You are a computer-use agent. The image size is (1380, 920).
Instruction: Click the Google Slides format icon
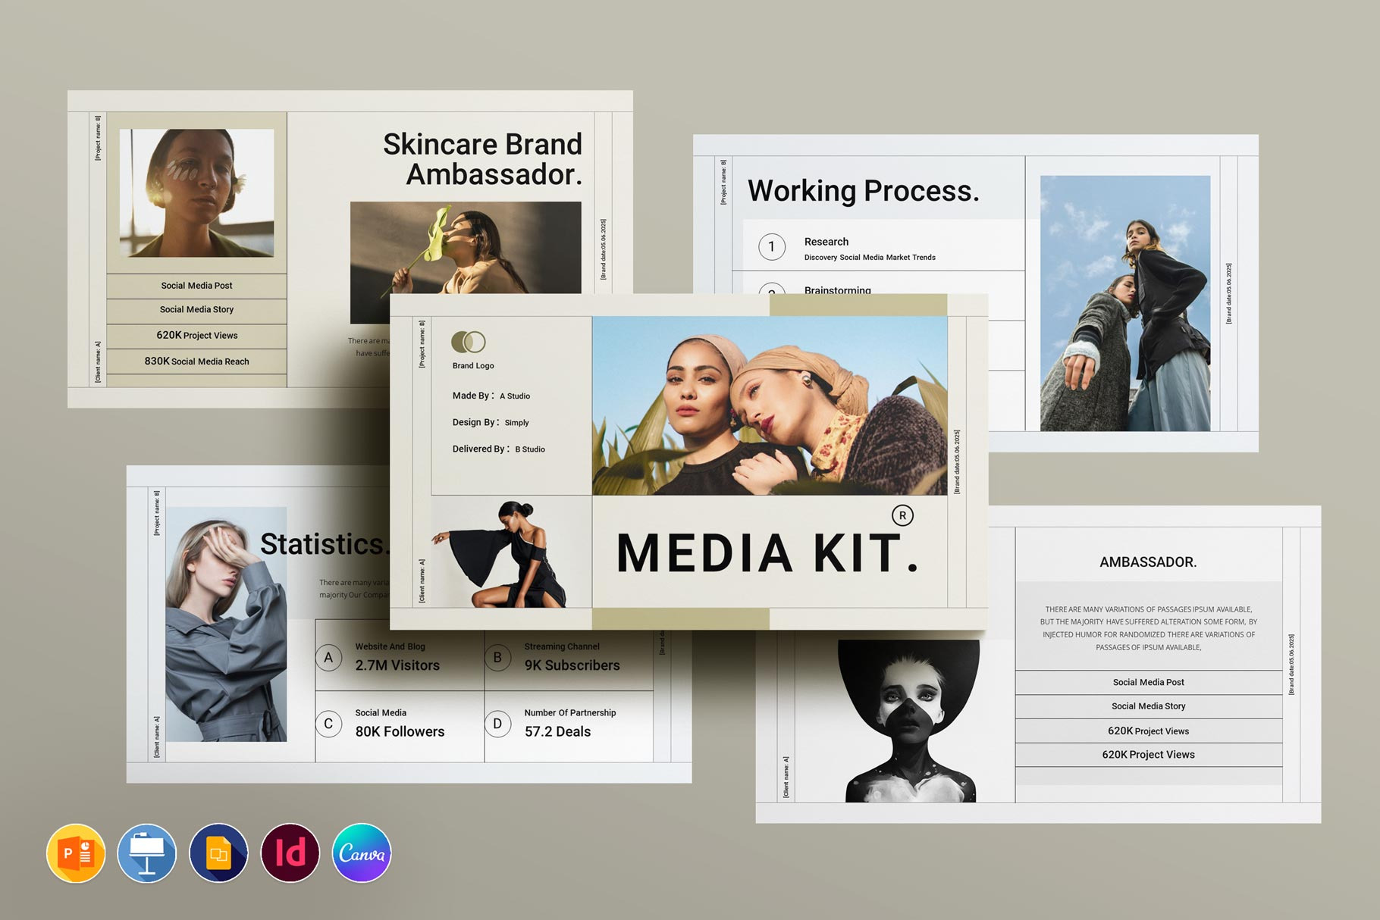(x=218, y=853)
